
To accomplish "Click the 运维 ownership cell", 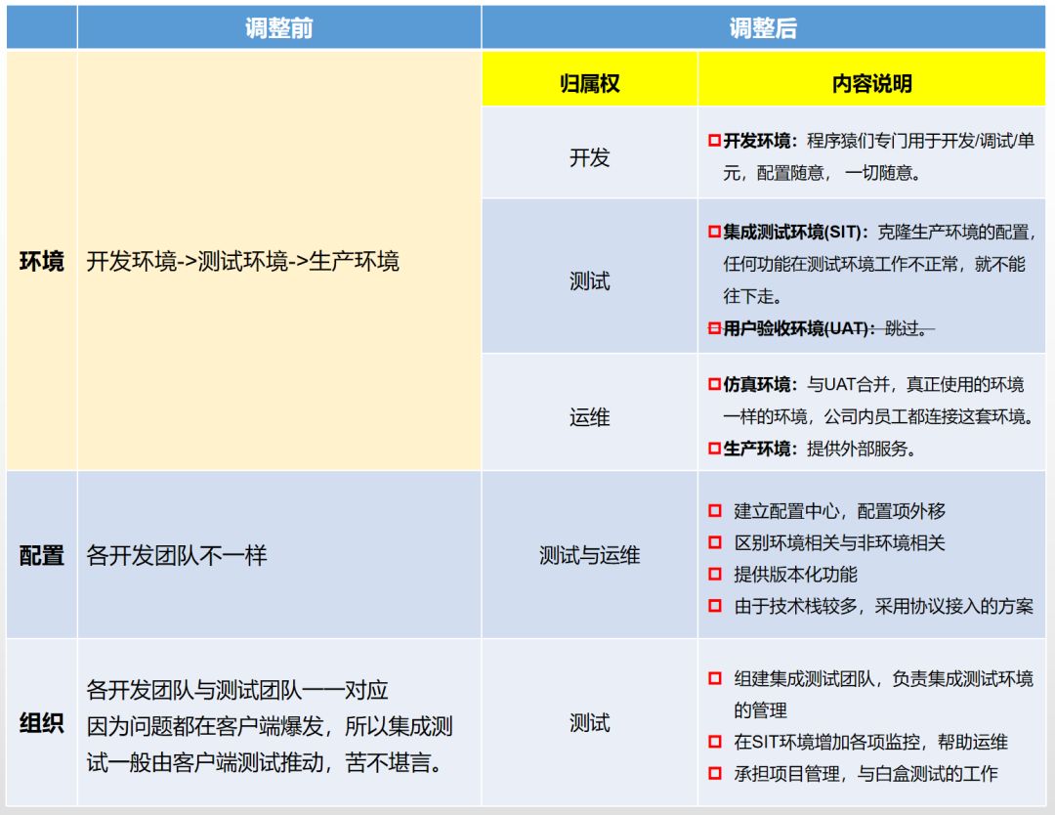I will click(589, 411).
